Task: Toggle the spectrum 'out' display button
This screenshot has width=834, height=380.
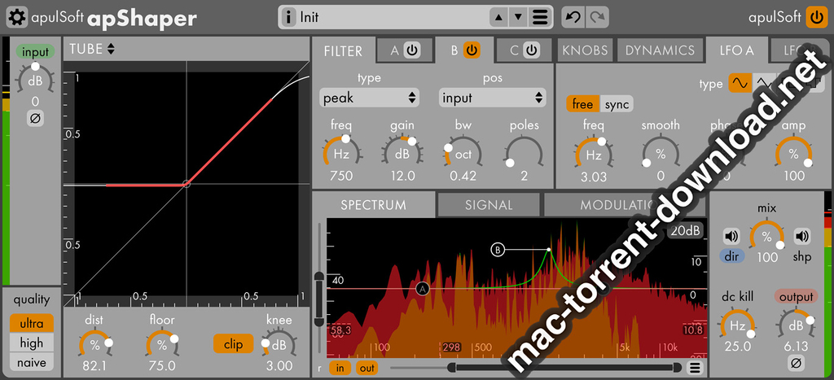Action: [367, 368]
